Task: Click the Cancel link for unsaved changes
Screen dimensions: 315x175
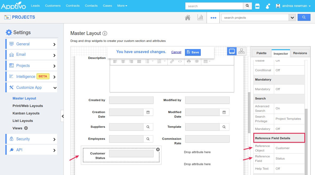Action: pos(176,52)
